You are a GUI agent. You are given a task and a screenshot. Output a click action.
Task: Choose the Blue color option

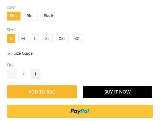click(x=30, y=16)
